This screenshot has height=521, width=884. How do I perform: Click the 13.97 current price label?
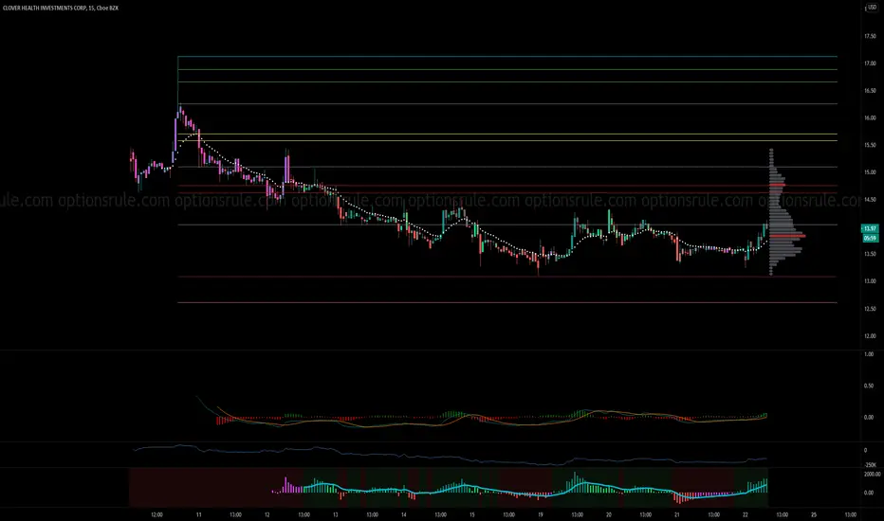point(870,228)
